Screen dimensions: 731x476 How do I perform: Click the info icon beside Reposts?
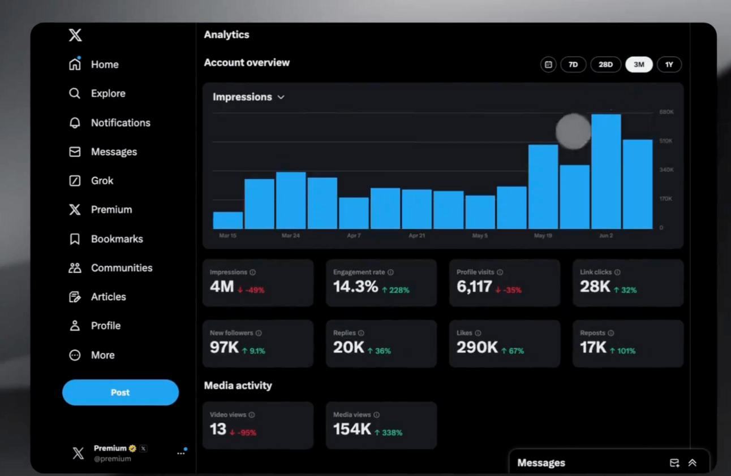(611, 334)
